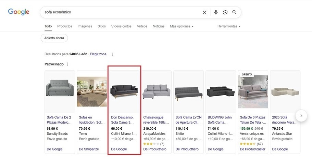
Task: Start voice search with microphone icon
Action: 216,12
